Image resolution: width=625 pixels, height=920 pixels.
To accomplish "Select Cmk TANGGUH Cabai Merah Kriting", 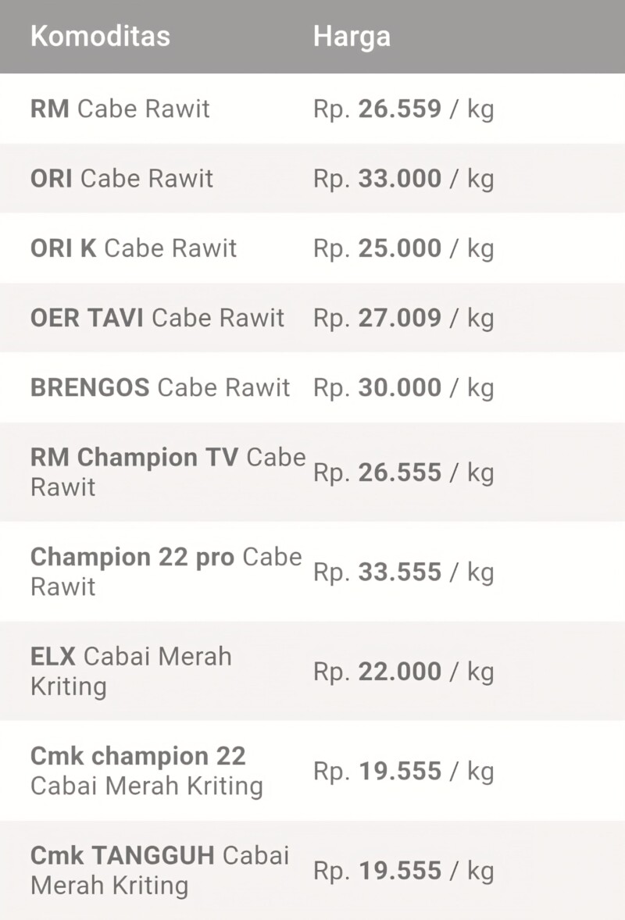I will tap(312, 870).
